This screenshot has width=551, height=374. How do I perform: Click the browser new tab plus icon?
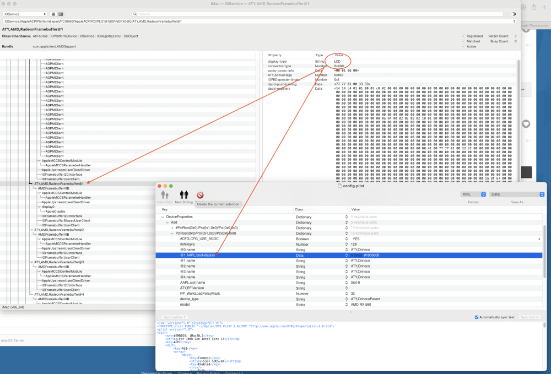[544, 7]
